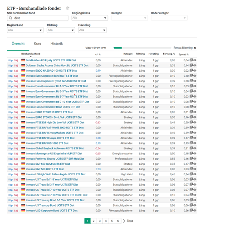Toggle watch eye for Invesco EURO STOXX 50 ETF
Viewport: 229px width, 227px height.
(x=195, y=112)
